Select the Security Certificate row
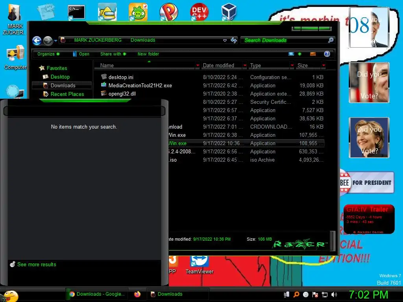Image resolution: width=403 pixels, height=302 pixels. click(246, 102)
